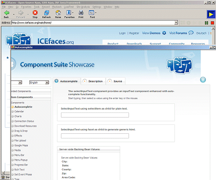The width and height of the screenshot is (216, 180).
Task: Open the address bar dropdown arrow
Action: pos(176,23)
